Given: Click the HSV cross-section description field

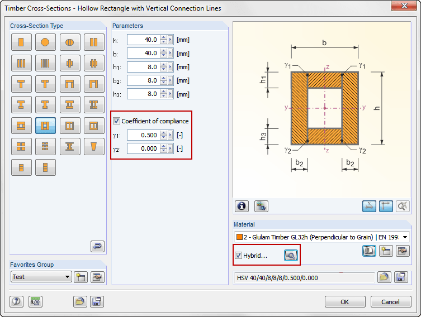Looking at the screenshot, I should tap(305, 278).
